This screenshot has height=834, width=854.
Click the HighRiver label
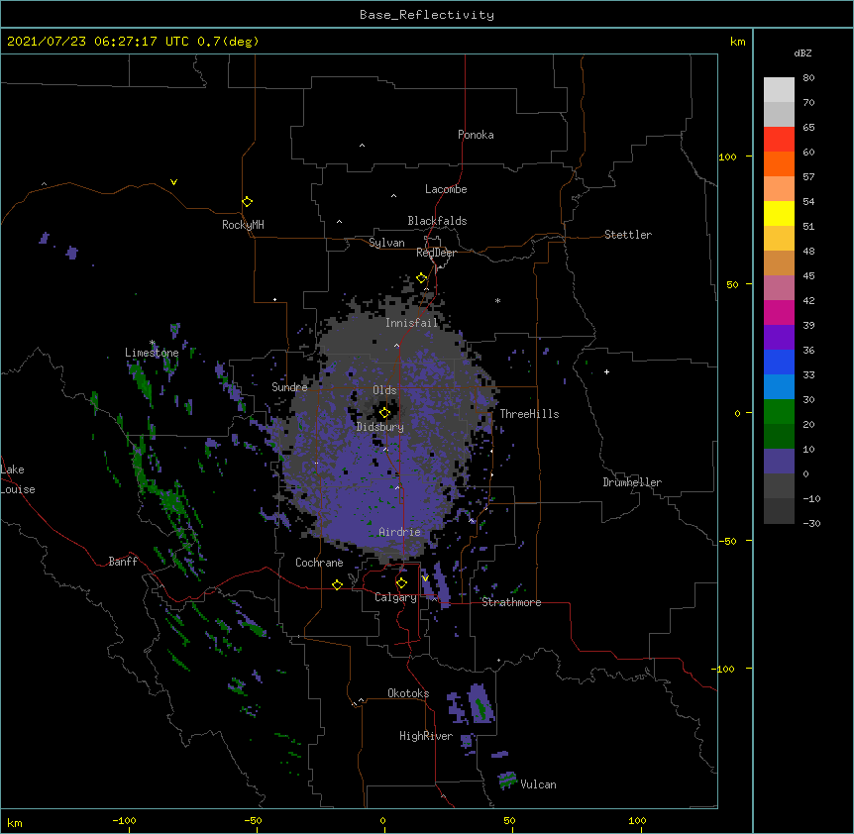[426, 736]
